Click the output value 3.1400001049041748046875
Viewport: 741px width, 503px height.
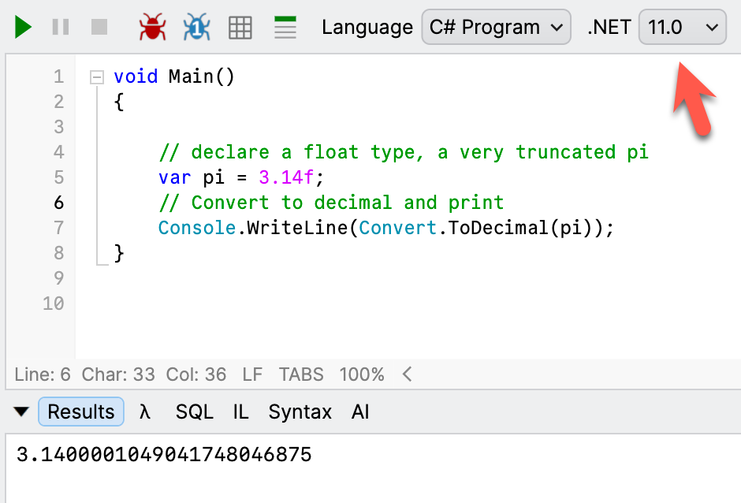164,455
